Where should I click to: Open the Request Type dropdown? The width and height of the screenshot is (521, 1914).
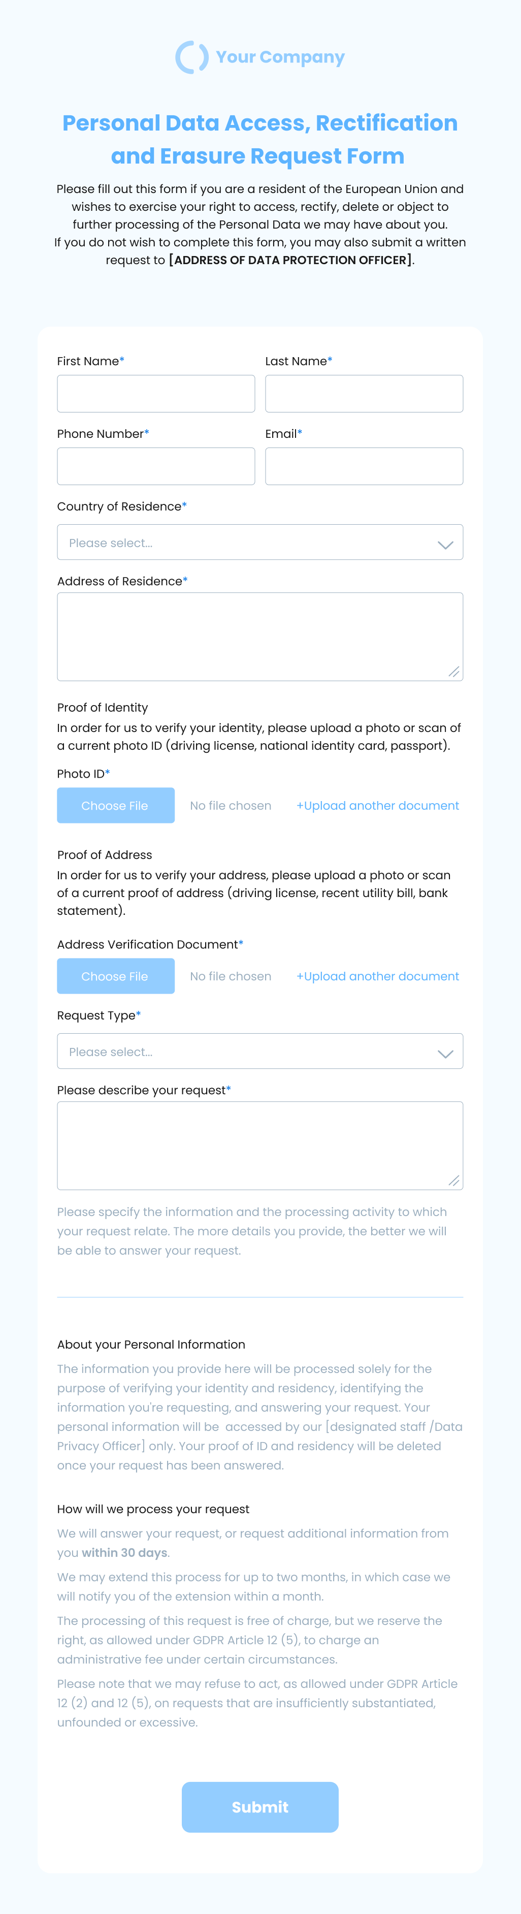(x=259, y=1050)
